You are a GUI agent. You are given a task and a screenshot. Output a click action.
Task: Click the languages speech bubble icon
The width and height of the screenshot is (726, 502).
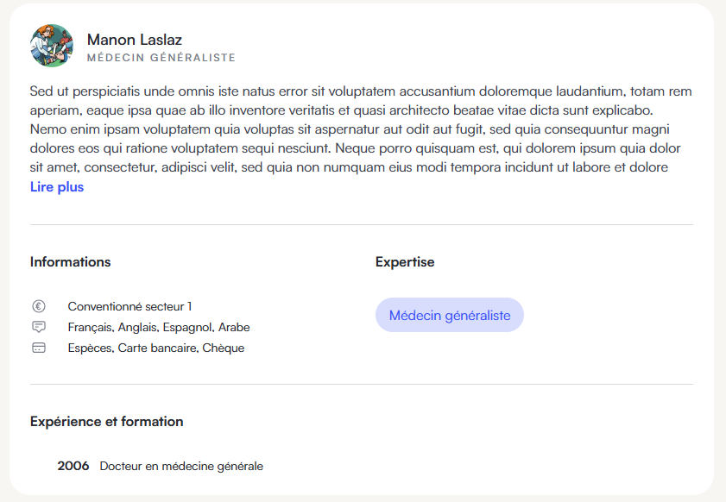click(x=39, y=327)
